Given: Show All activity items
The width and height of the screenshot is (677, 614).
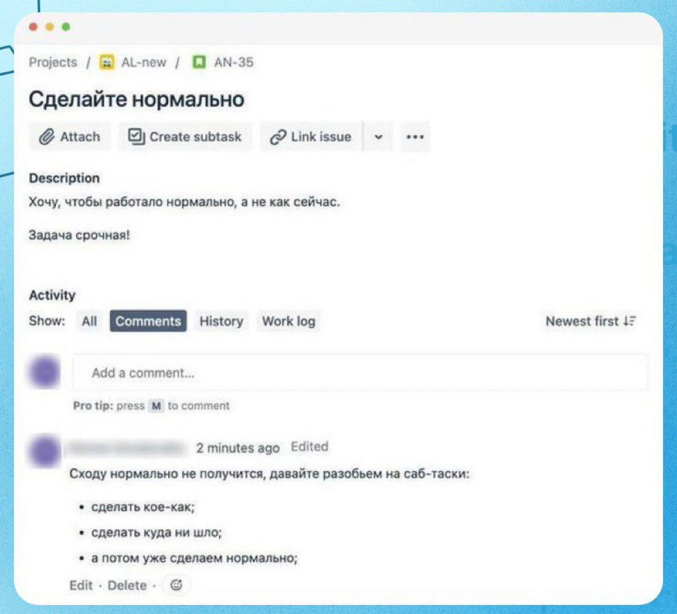Looking at the screenshot, I should tap(89, 321).
